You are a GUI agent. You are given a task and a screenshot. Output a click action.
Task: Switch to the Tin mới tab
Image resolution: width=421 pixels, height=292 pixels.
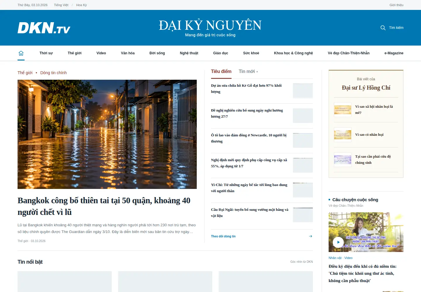(x=247, y=72)
